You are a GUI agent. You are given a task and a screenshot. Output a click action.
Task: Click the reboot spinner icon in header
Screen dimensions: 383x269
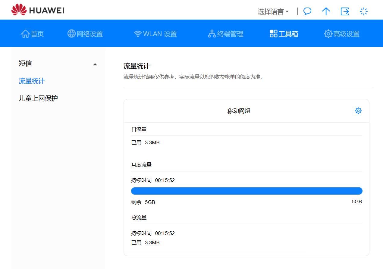click(x=364, y=11)
